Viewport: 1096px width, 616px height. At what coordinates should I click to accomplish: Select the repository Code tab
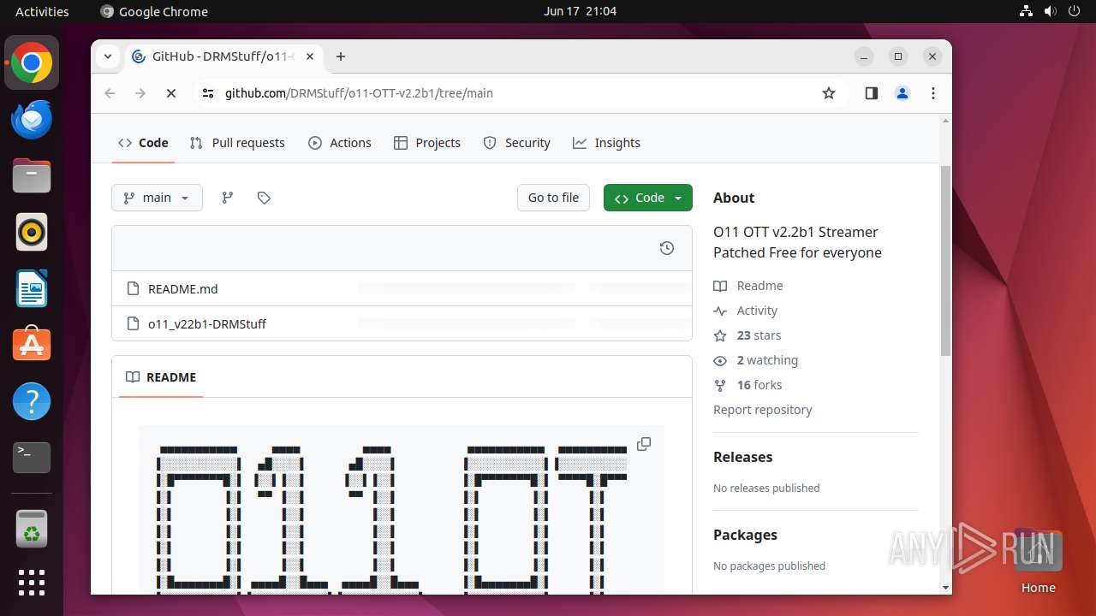143,143
